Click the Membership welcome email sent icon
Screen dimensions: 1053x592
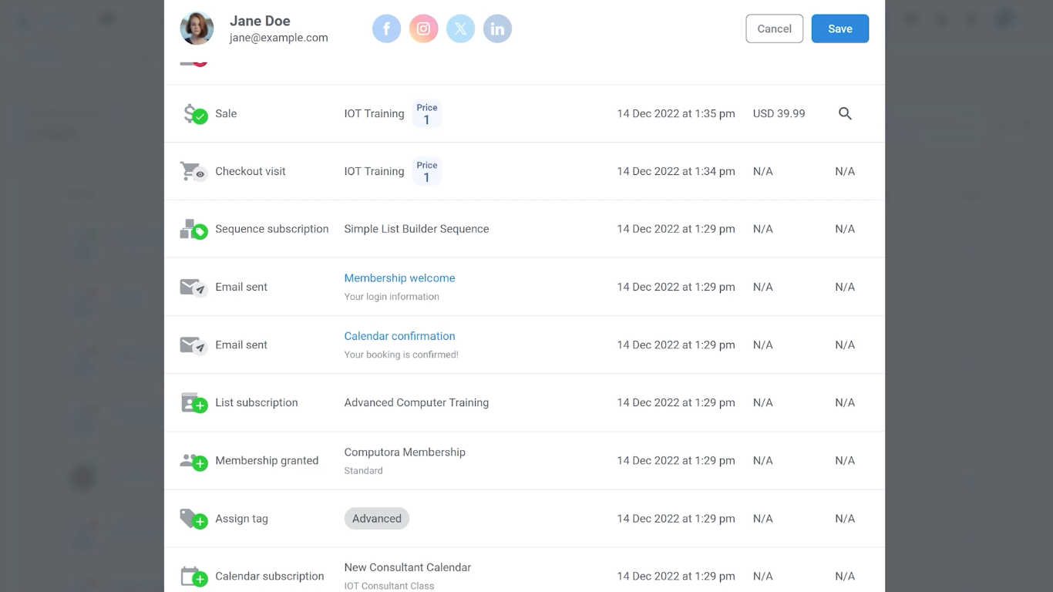192,287
